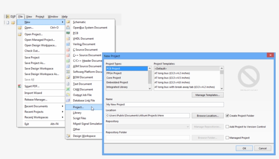Click the CAM Document icon
This screenshot has width=279, height=159.
point(68,89)
